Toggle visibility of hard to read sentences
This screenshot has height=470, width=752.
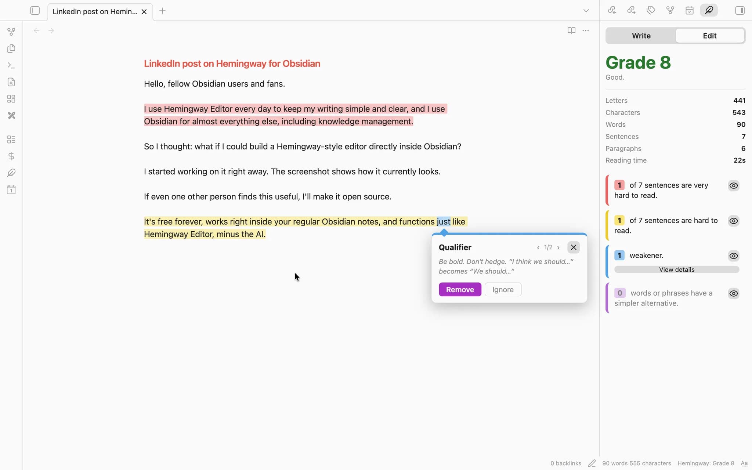(x=734, y=221)
